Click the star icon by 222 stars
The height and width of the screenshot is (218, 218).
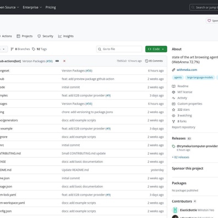click(173, 110)
